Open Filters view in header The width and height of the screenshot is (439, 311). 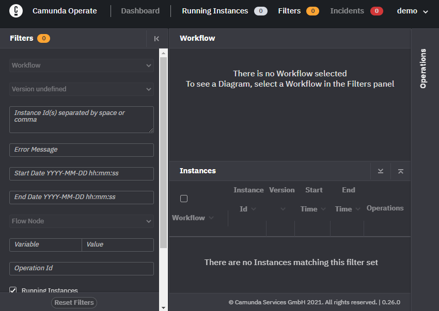pos(289,11)
